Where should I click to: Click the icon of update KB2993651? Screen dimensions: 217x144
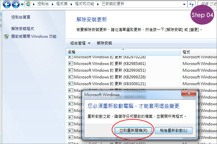(71, 70)
